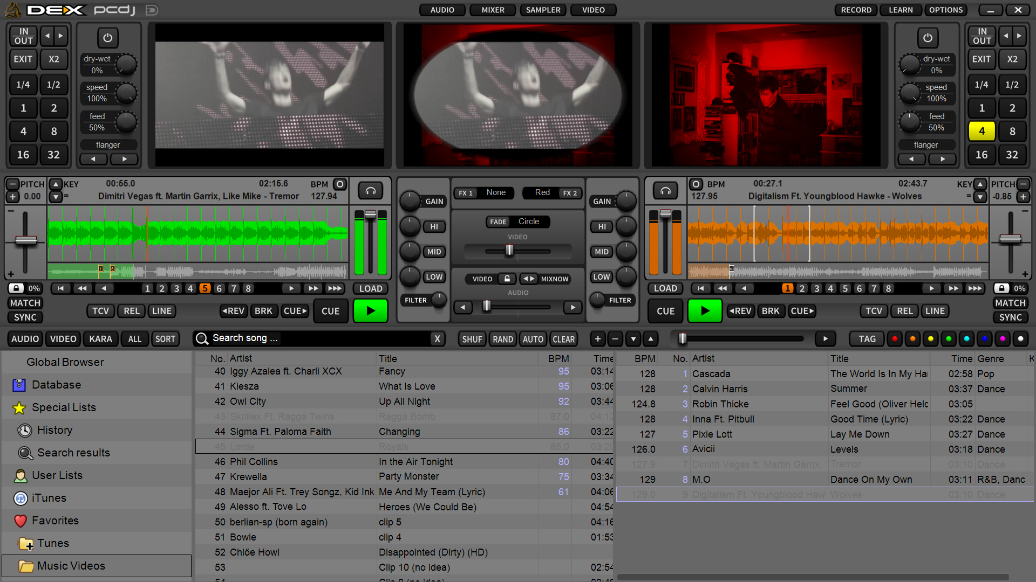The image size is (1036, 582).
Task: Click the left deck key lock icon
Action: tap(16, 288)
